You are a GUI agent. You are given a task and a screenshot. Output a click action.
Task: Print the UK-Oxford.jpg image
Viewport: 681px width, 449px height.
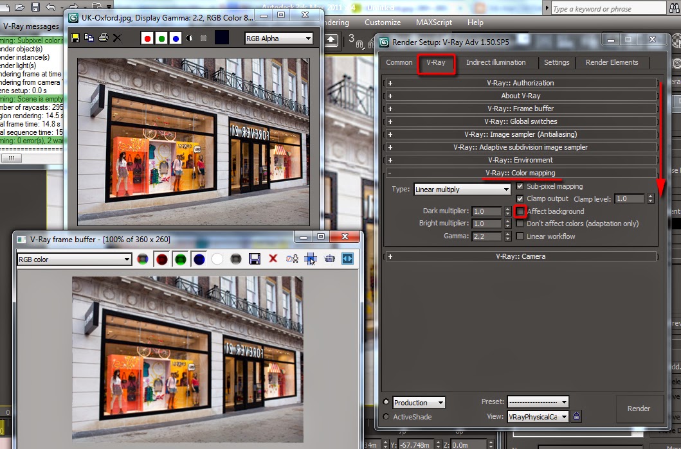pos(103,36)
